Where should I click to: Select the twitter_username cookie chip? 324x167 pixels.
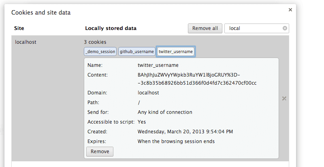point(176,51)
